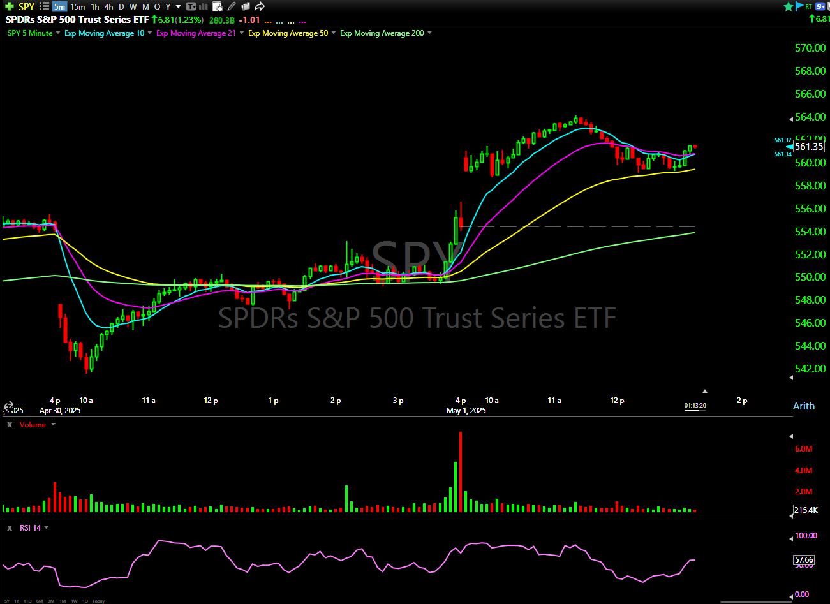This screenshot has height=604, width=830.
Task: Switch to the weekly W timeframe
Action: pyautogui.click(x=133, y=6)
